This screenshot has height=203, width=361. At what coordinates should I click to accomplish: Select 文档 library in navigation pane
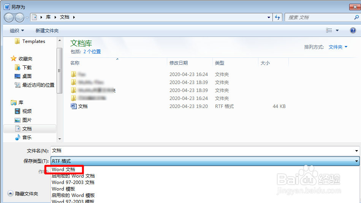pos(30,128)
